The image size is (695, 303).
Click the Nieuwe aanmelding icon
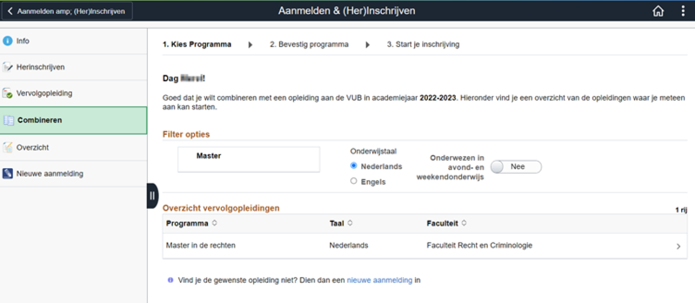coord(7,174)
